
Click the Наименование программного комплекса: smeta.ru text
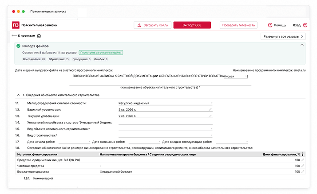tap(269, 70)
